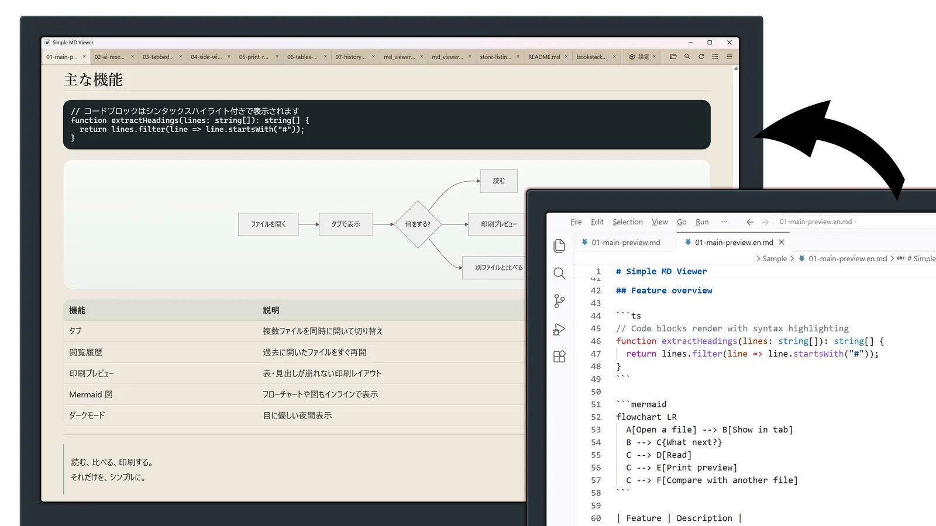Close the 04-side-wi... tab
The width and height of the screenshot is (936, 526).
229,57
